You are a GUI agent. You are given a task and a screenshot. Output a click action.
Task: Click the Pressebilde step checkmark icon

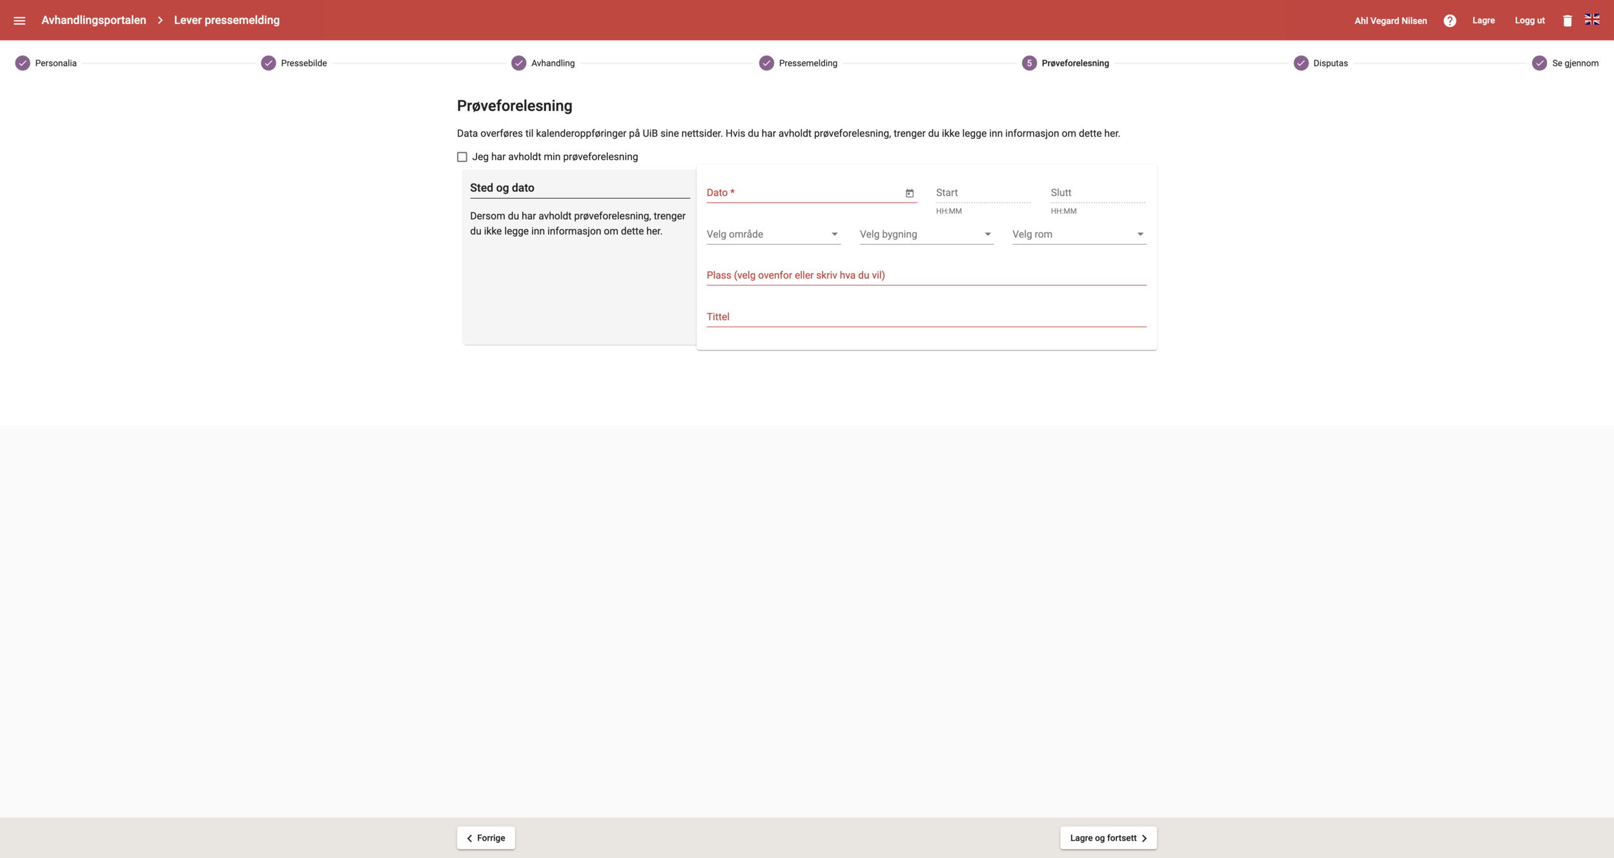tap(269, 63)
